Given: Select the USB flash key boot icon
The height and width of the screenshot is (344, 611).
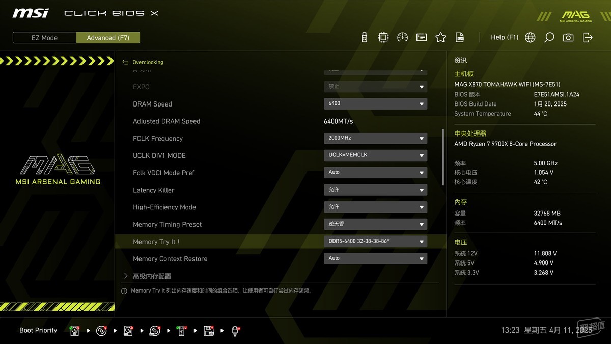Looking at the screenshot, I should pyautogui.click(x=182, y=330).
